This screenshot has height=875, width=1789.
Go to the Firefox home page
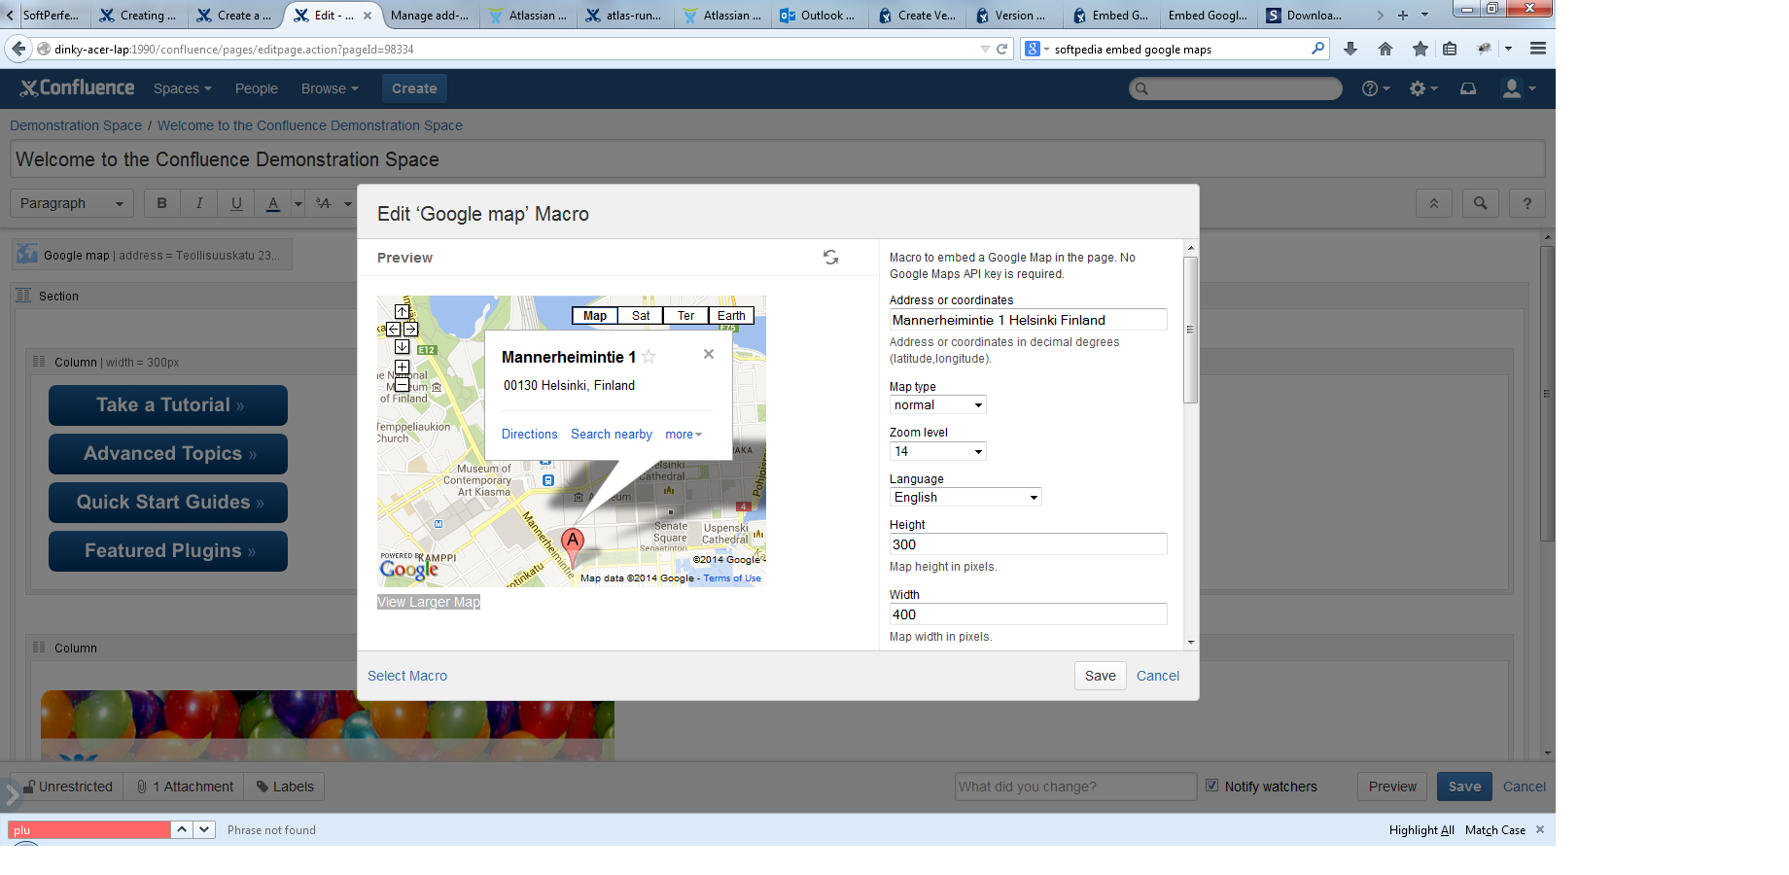[1386, 49]
